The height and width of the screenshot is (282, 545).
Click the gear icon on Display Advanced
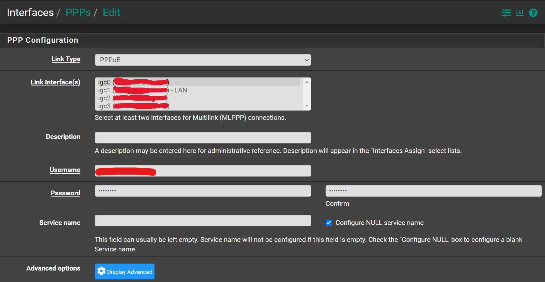(x=101, y=271)
